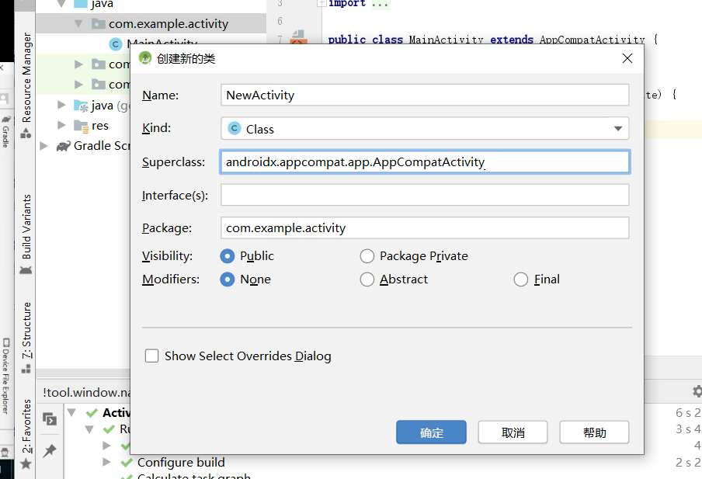702x479 pixels.
Task: Click 'AppCompatActivity' in the editor code
Action: [592, 40]
